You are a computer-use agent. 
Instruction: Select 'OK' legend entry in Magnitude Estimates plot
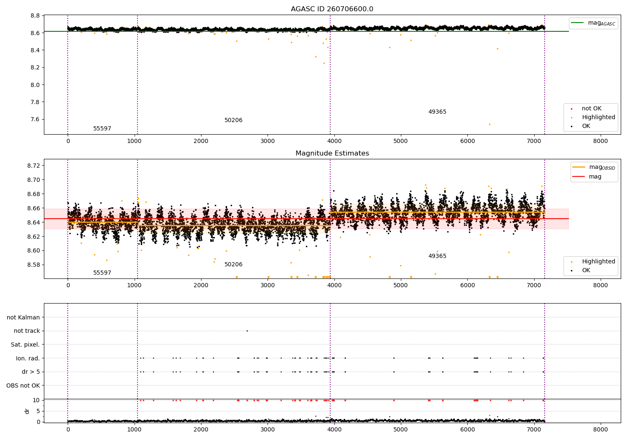586,271
